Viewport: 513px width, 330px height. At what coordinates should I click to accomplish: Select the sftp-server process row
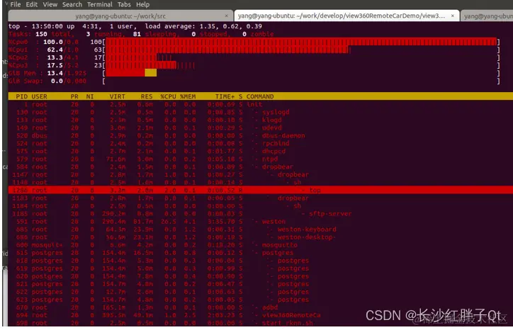[x=261, y=214]
